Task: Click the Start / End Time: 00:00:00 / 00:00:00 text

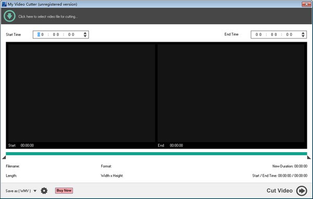Action: click(x=280, y=176)
